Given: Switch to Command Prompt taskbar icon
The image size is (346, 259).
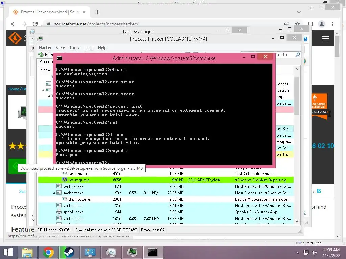Looking at the screenshot, I should tap(153, 252).
